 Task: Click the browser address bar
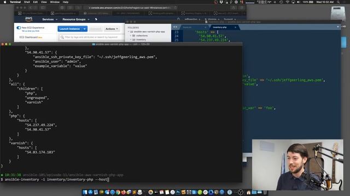click(131, 8)
